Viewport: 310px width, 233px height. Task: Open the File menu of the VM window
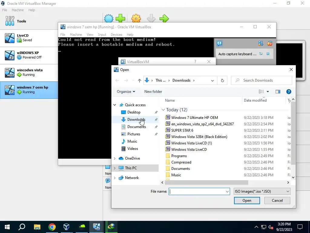coord(63,35)
